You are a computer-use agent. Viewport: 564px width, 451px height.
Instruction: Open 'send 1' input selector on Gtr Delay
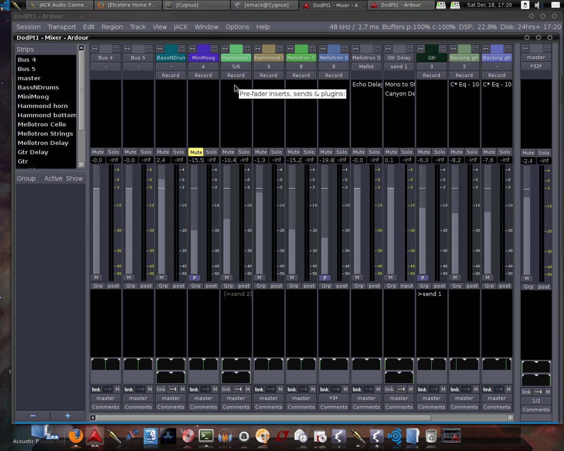(399, 67)
